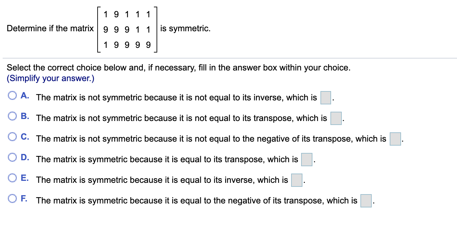Click the answer box in choice A

[x=325, y=98]
